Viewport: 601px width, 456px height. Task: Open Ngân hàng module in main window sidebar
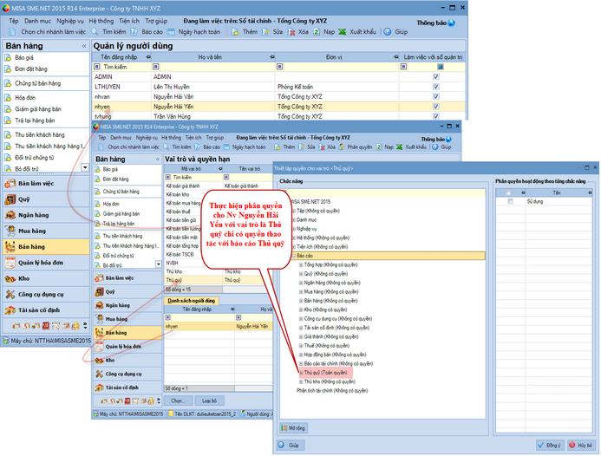(x=46, y=215)
